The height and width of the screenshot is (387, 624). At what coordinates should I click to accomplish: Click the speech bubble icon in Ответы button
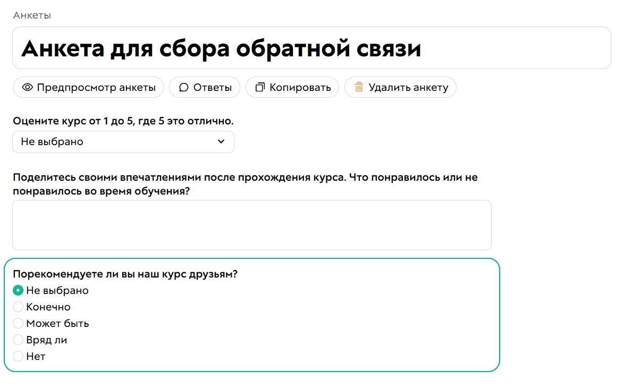tap(183, 87)
